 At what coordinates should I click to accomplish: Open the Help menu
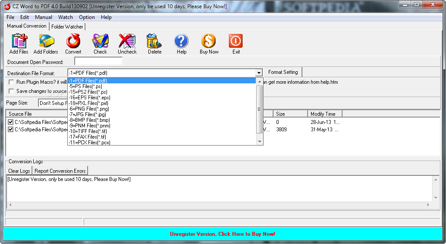(106, 17)
